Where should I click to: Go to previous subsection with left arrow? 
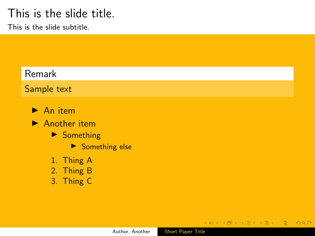point(243,223)
